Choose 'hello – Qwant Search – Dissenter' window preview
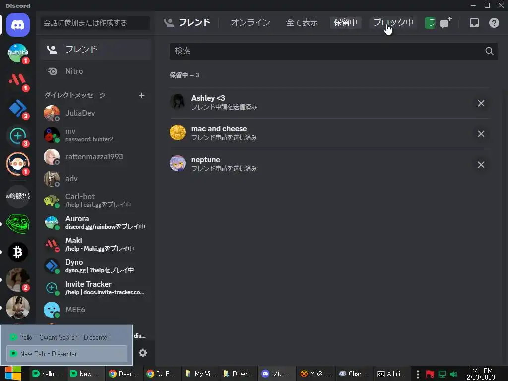The image size is (508, 381). [67, 337]
